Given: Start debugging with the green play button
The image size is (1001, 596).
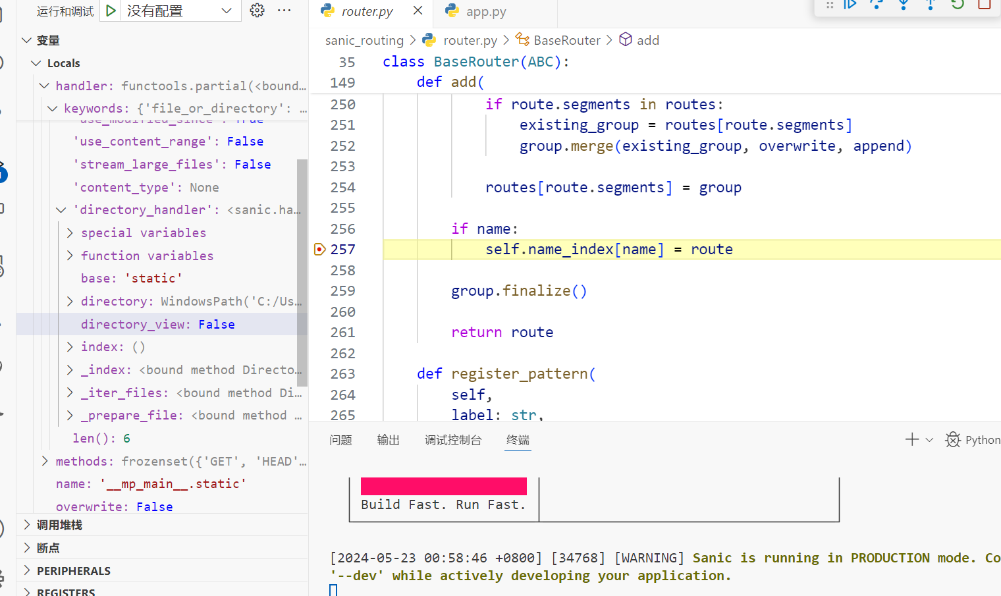Looking at the screenshot, I should tap(111, 11).
